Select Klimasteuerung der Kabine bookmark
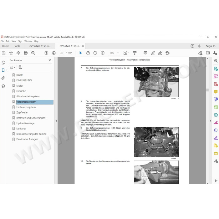The width and height of the screenshot is (219, 219). 31,134
